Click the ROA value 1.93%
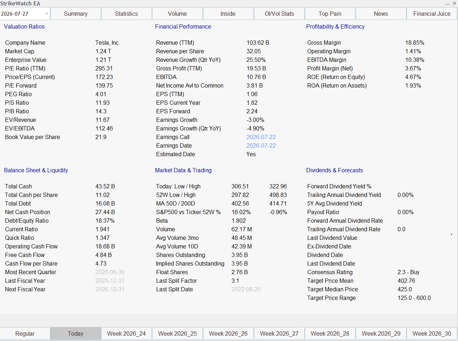 [413, 86]
